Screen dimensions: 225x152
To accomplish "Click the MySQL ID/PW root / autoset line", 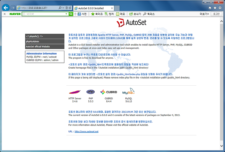I will [42, 57].
